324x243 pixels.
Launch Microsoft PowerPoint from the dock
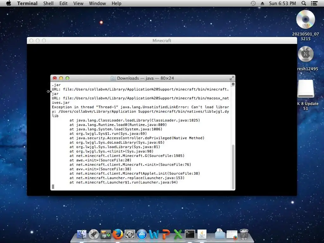click(166, 234)
